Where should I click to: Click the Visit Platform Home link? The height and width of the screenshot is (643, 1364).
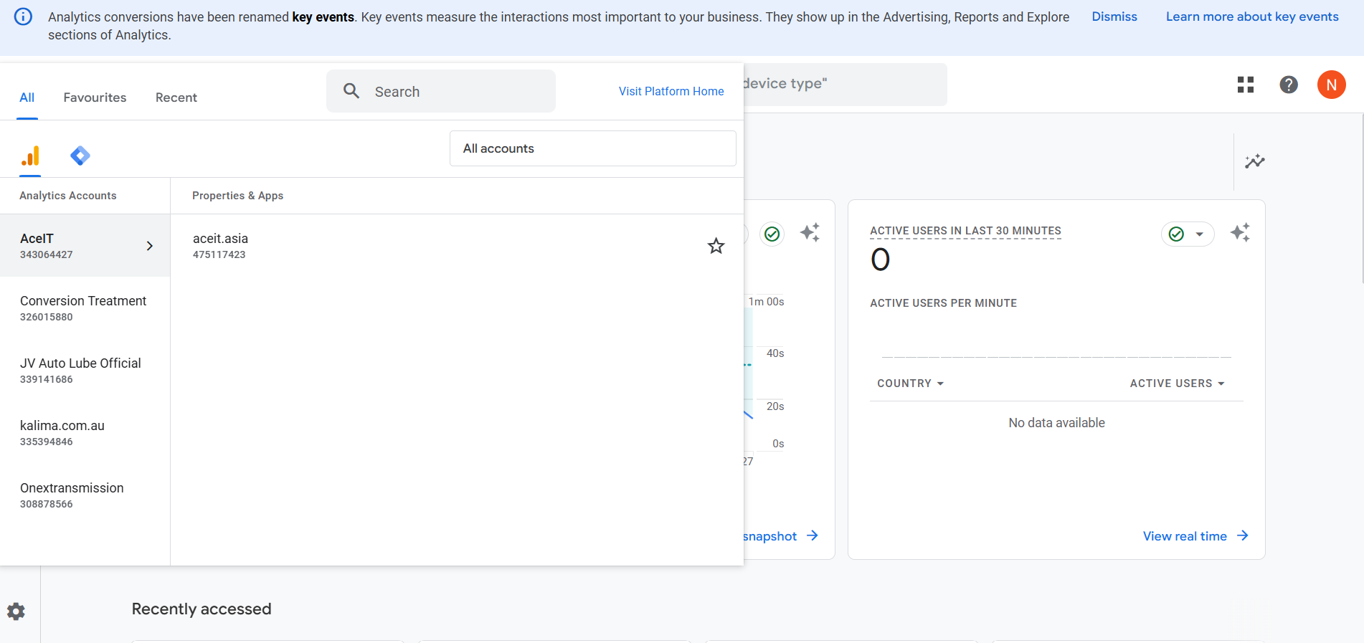tap(671, 91)
